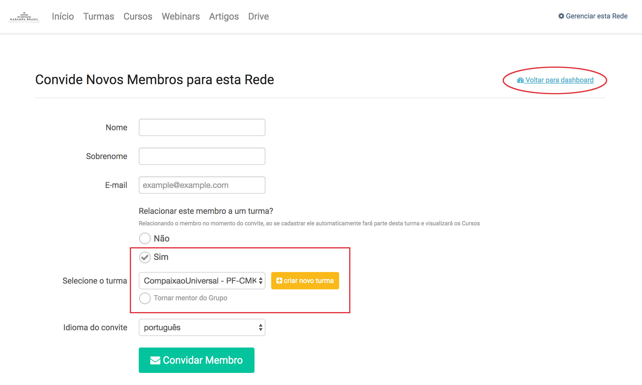The height and width of the screenshot is (385, 642).
Task: Click the gear icon beside Gerenciar esta Rede
Action: point(561,16)
